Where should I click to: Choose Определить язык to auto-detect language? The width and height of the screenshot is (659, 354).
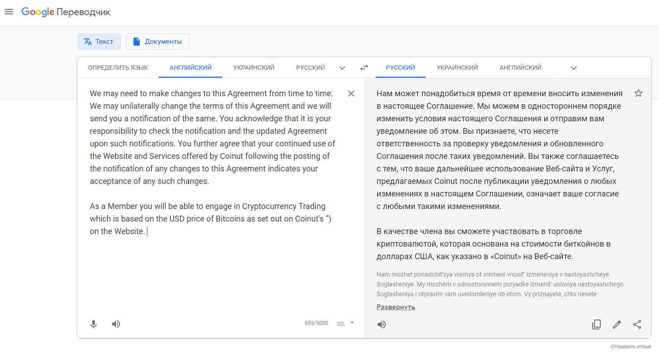coord(118,68)
